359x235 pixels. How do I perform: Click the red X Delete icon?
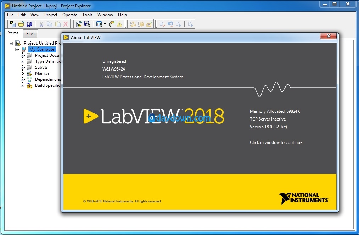coord(66,24)
